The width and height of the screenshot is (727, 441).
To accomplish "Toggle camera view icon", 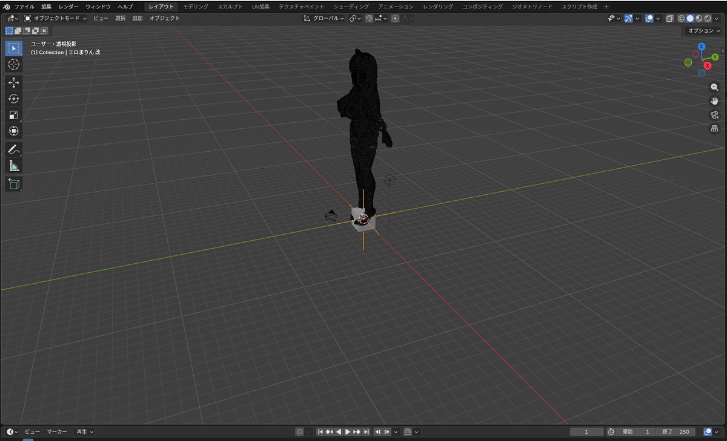I will point(714,115).
